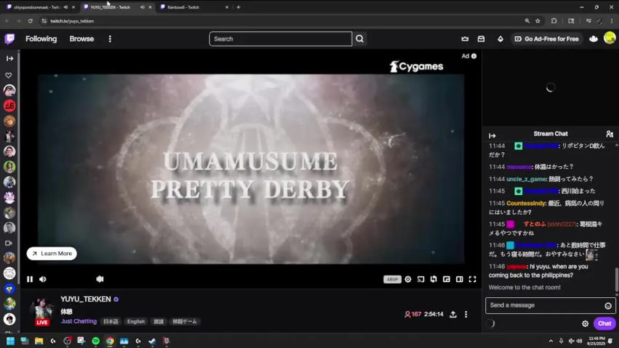The height and width of the screenshot is (348, 619).
Task: Open the player settings gear
Action: [408, 279]
